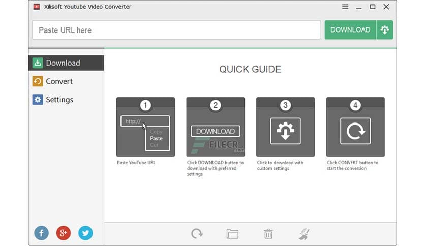Click quick guide step 1 Paste YouTube URL thumbnail
Viewport: 425px width, 246px height.
pos(145,127)
